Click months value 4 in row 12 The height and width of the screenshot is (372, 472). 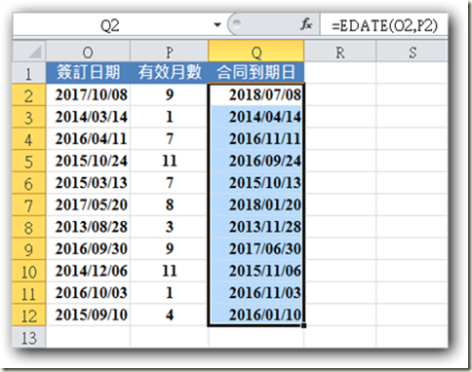[169, 316]
